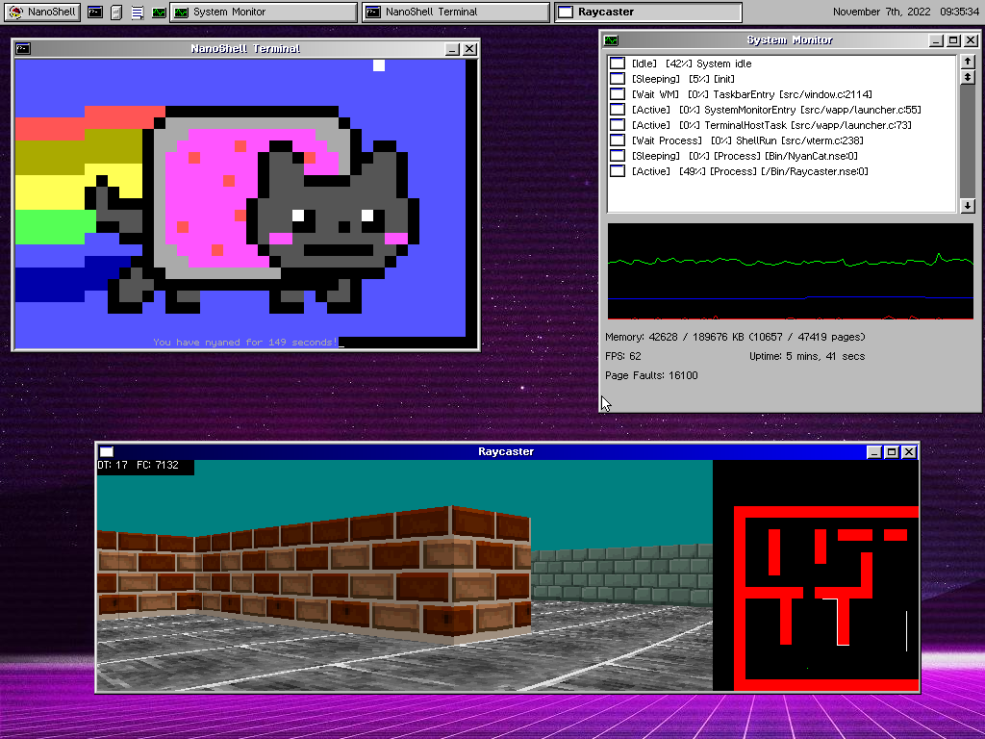The image size is (985, 739).
Task: Switch to Raycaster taskbar entry
Action: point(648,12)
